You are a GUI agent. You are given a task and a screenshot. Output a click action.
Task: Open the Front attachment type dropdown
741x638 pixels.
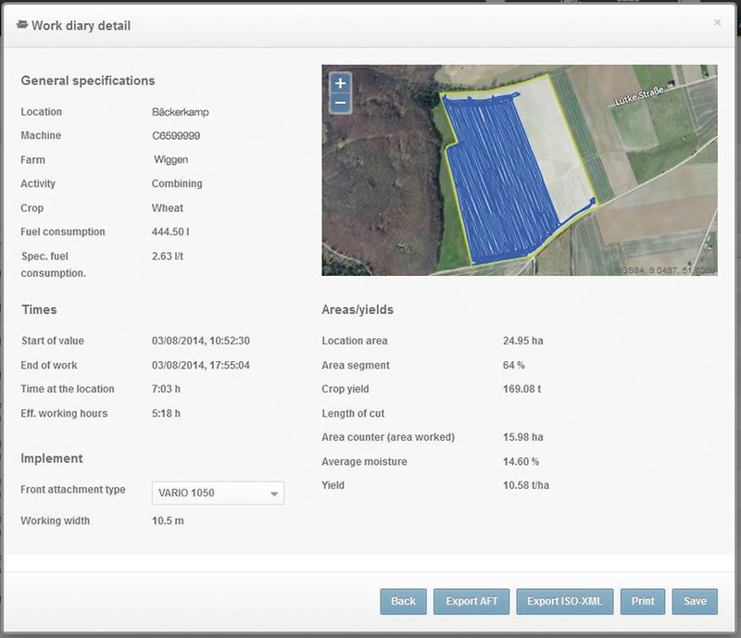click(x=218, y=494)
